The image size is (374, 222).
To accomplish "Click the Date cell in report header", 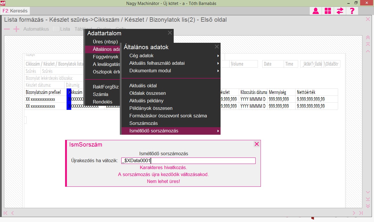I will [x=273, y=64].
